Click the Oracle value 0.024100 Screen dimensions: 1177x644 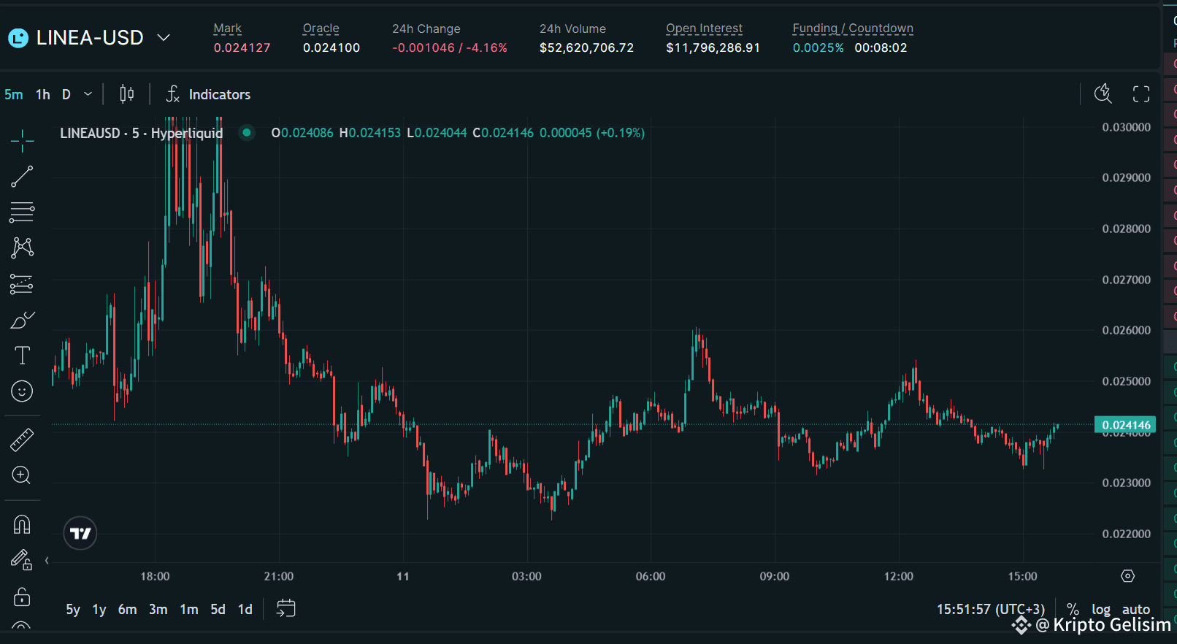[x=331, y=47]
